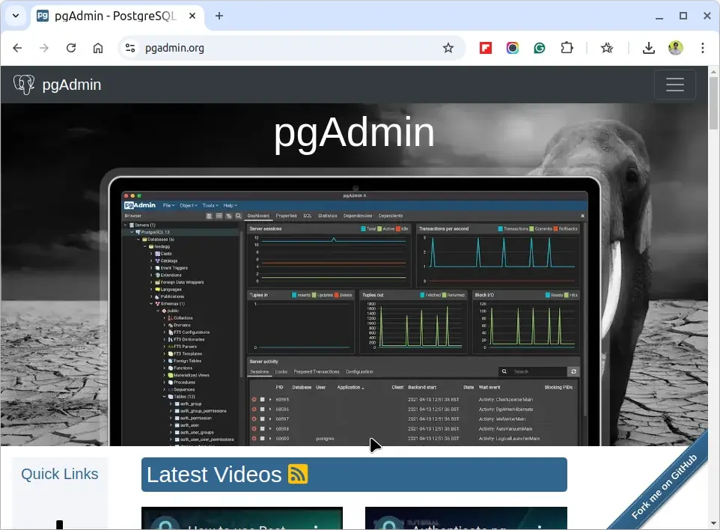The image size is (720, 530).
Task: Show the bookmarks list star icon
Action: click(607, 48)
